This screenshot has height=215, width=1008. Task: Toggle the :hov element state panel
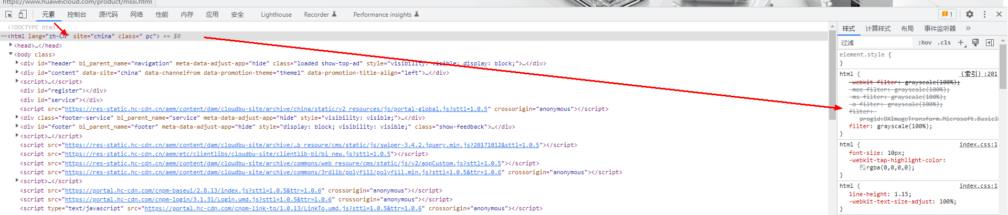[x=925, y=42]
